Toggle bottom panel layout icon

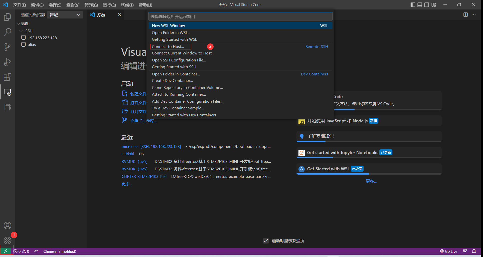(420, 5)
